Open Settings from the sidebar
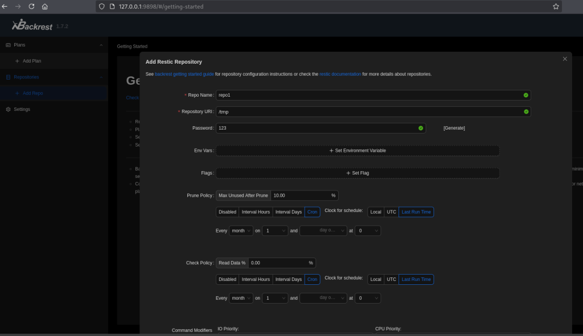 22,109
